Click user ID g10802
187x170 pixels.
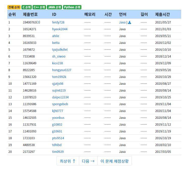click(x=57, y=124)
